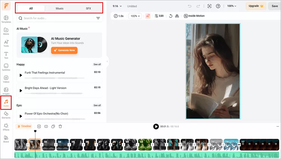Select scene 17 clip in timeline
Image resolution: width=281 pixels, height=159 pixels.
pos(259,144)
